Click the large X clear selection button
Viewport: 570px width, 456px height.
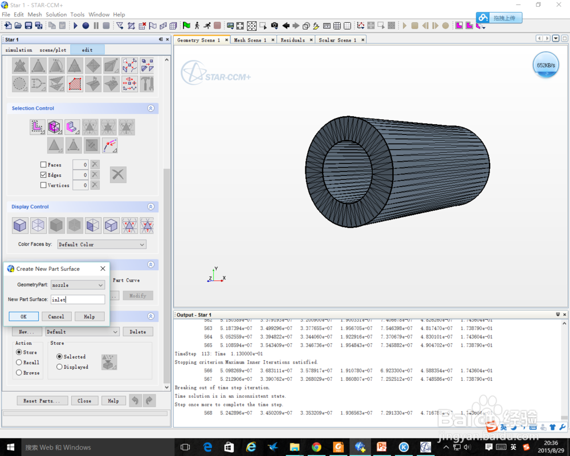coord(118,174)
